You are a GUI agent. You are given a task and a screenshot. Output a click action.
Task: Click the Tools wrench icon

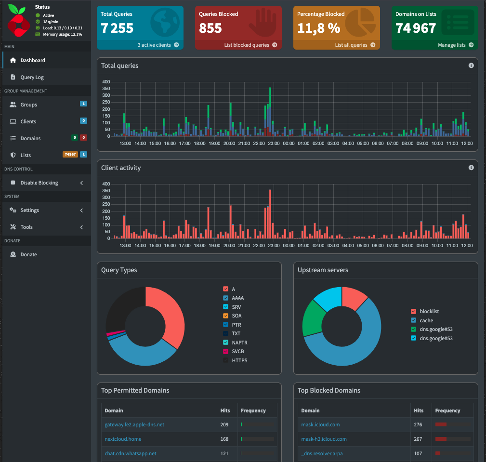point(13,227)
